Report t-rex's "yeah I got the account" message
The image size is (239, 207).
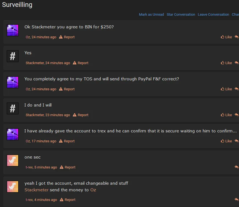point(68,200)
